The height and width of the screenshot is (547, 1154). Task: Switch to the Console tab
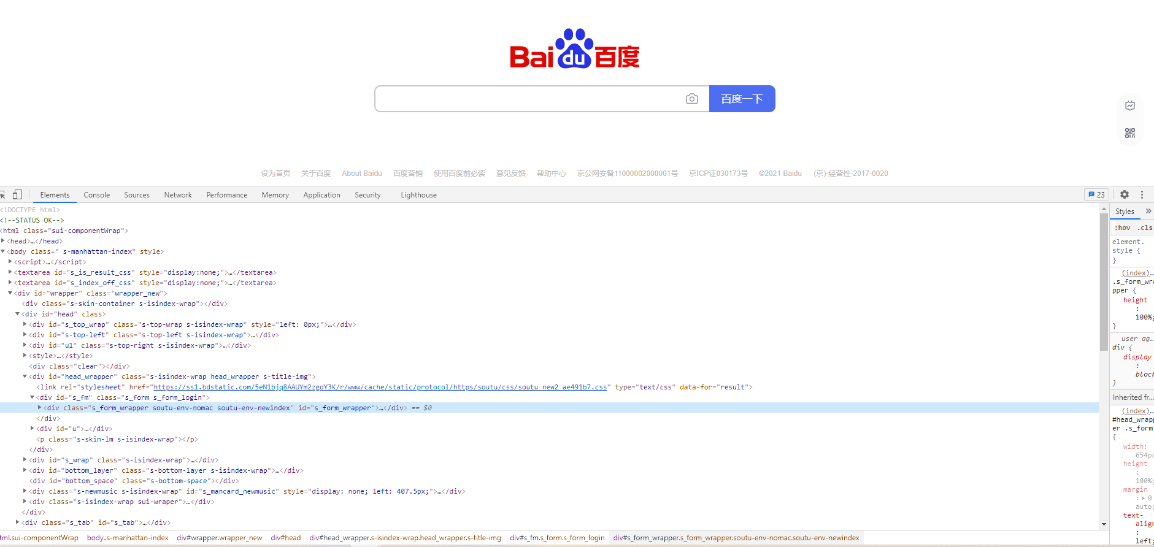pyautogui.click(x=97, y=195)
